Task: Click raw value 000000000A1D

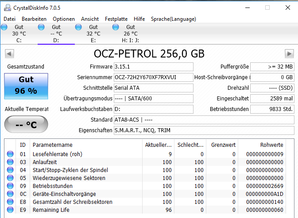Action: (x=264, y=194)
